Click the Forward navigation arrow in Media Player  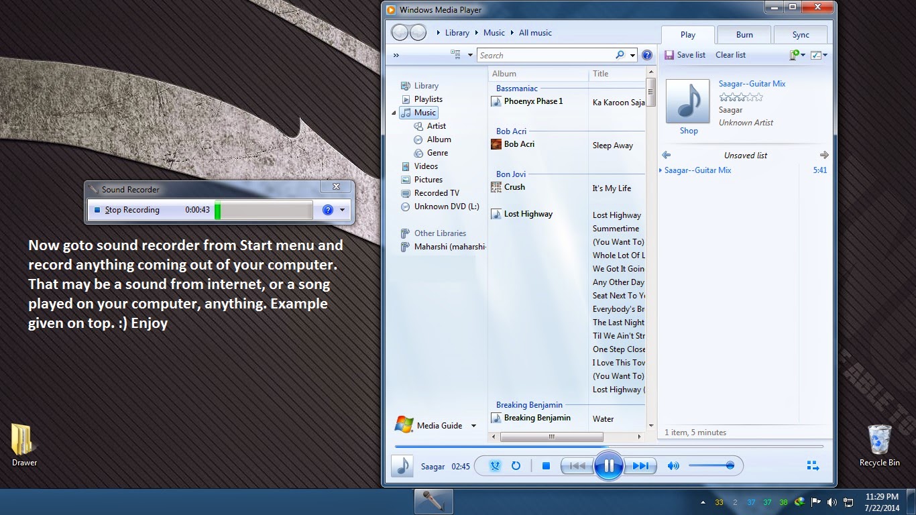pos(418,32)
